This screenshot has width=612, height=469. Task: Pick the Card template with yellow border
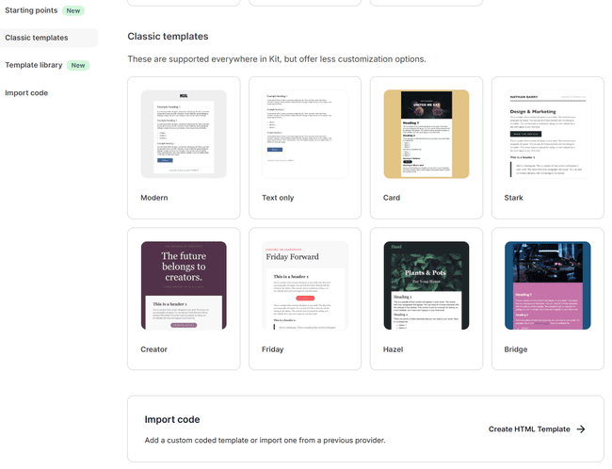tap(427, 134)
